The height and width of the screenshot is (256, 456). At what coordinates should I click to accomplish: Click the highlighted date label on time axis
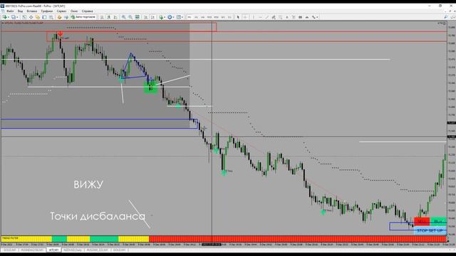(x=212, y=245)
